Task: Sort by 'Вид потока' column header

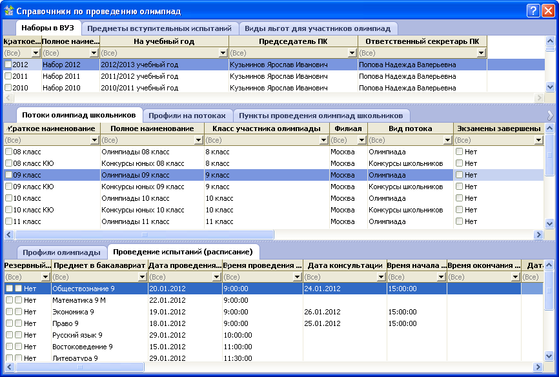Action: click(411, 128)
